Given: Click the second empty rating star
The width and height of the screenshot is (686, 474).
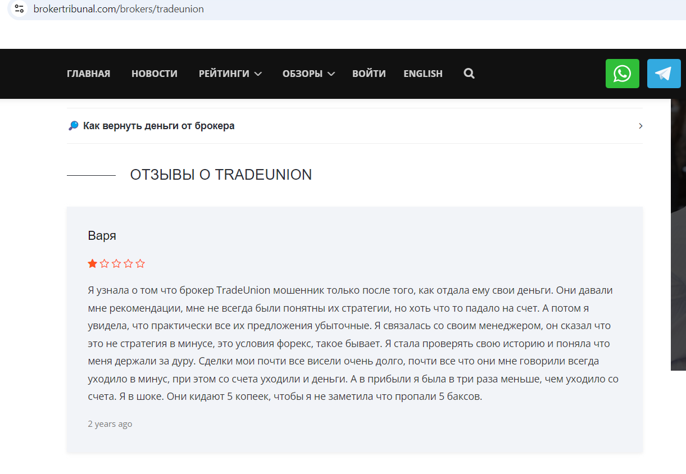Looking at the screenshot, I should click(x=105, y=263).
